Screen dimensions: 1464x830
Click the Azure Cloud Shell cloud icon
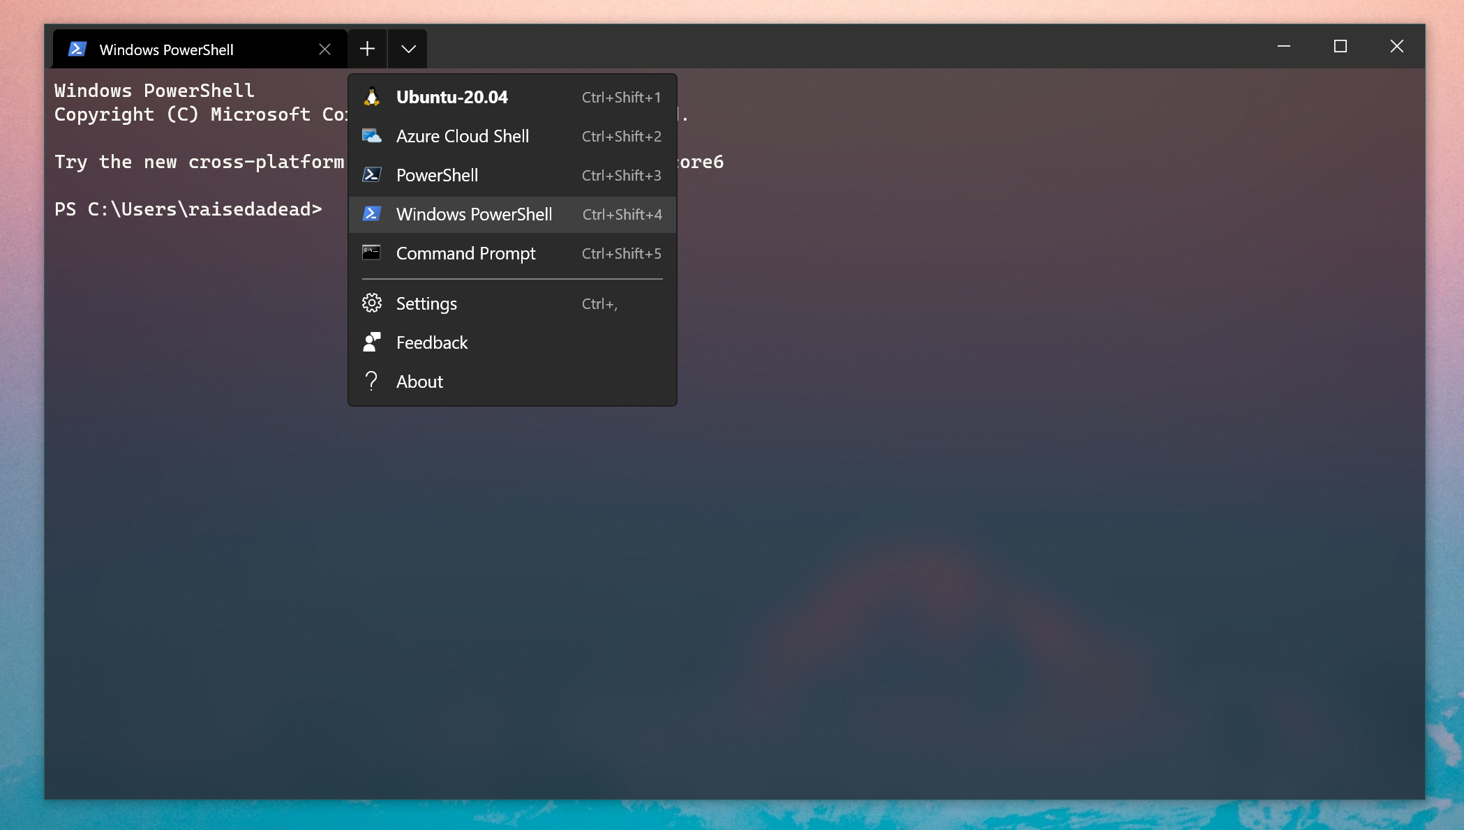click(372, 136)
